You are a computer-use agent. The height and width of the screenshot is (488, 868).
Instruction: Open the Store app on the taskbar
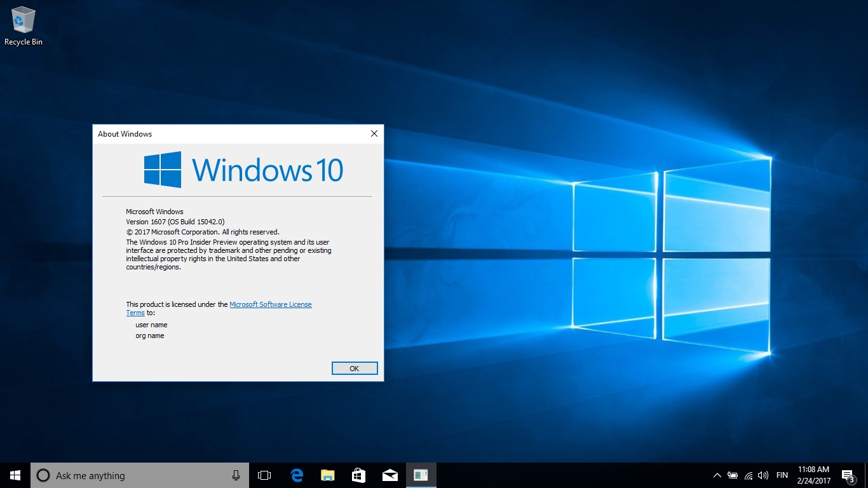(x=358, y=475)
